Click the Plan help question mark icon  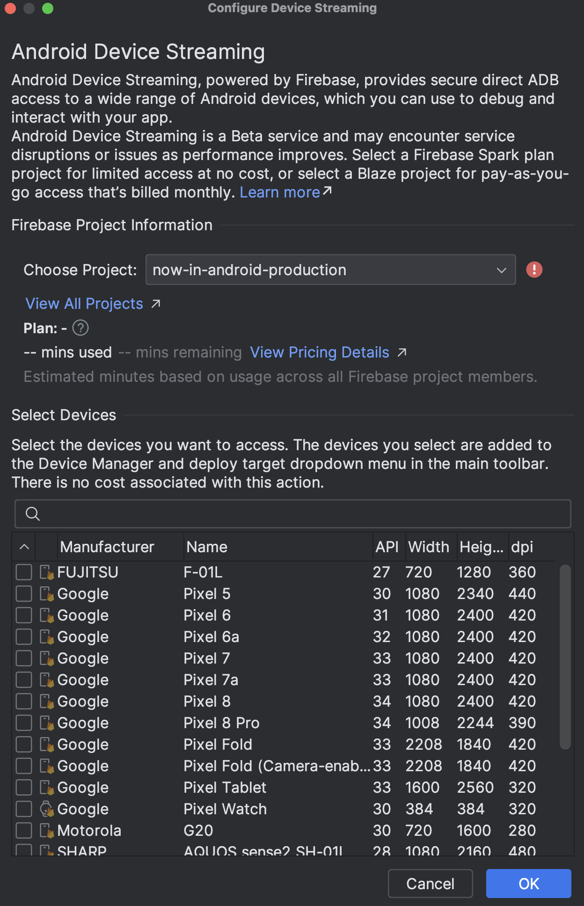80,328
